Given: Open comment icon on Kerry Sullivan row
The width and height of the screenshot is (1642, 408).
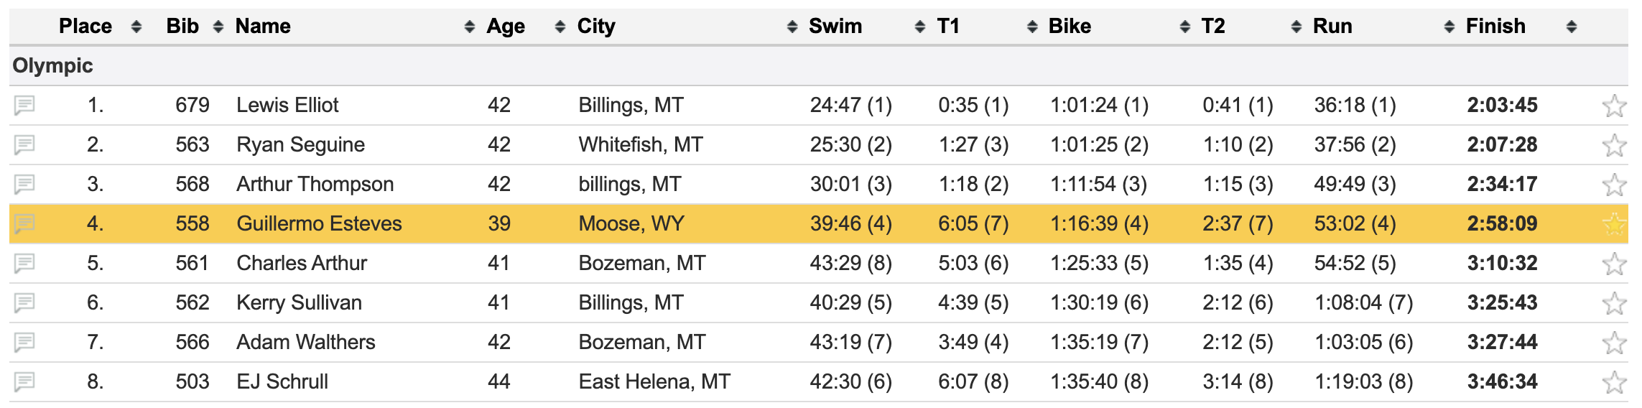Looking at the screenshot, I should (x=24, y=303).
